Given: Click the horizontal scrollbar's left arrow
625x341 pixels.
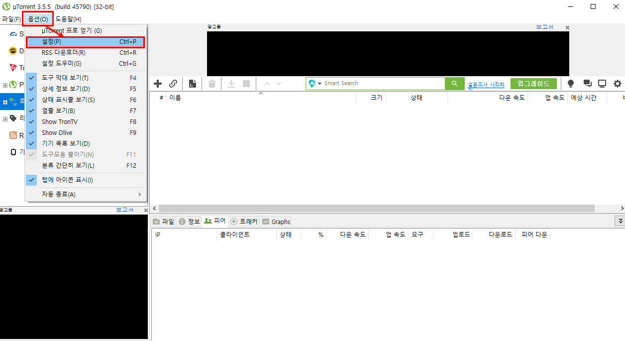Looking at the screenshot, I should (154, 209).
